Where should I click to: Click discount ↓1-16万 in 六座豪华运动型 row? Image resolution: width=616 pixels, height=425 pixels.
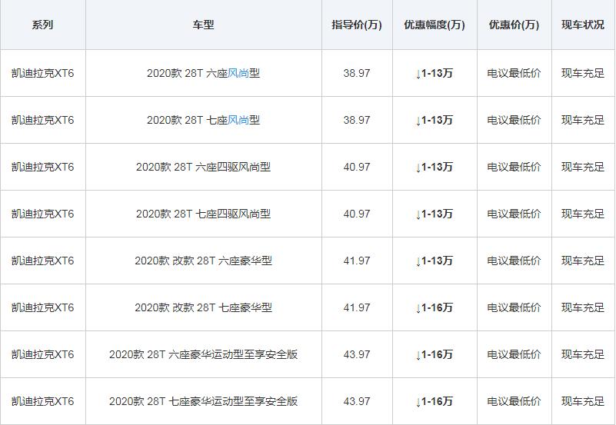coord(435,354)
